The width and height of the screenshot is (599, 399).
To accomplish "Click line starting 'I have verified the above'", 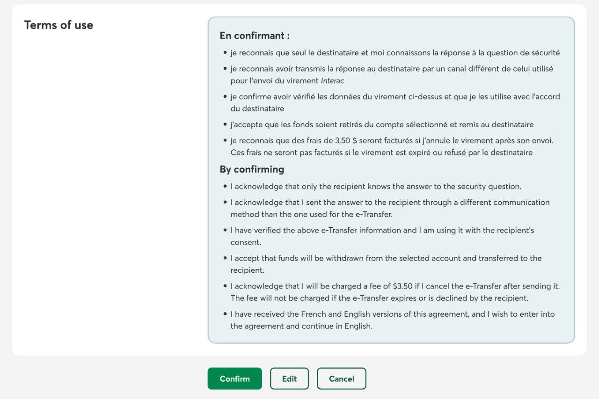I will click(382, 230).
